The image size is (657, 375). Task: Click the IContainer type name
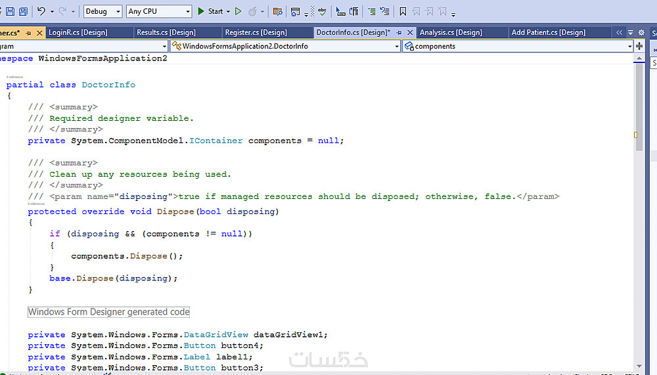[215, 141]
